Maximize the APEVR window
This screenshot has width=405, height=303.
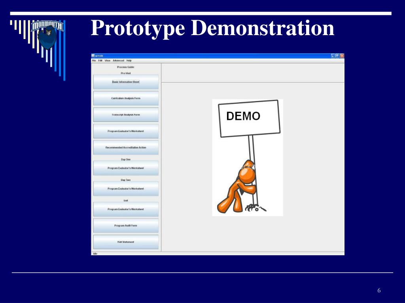click(x=337, y=56)
